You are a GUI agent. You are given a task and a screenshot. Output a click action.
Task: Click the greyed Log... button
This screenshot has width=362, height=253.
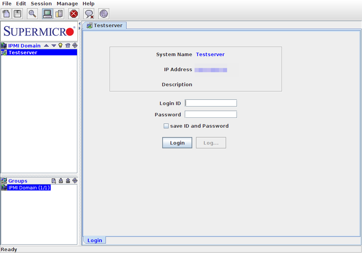point(211,143)
